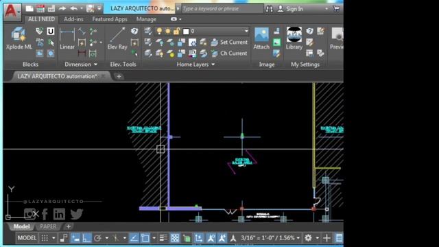Click the MODEL space status bar button

point(27,238)
